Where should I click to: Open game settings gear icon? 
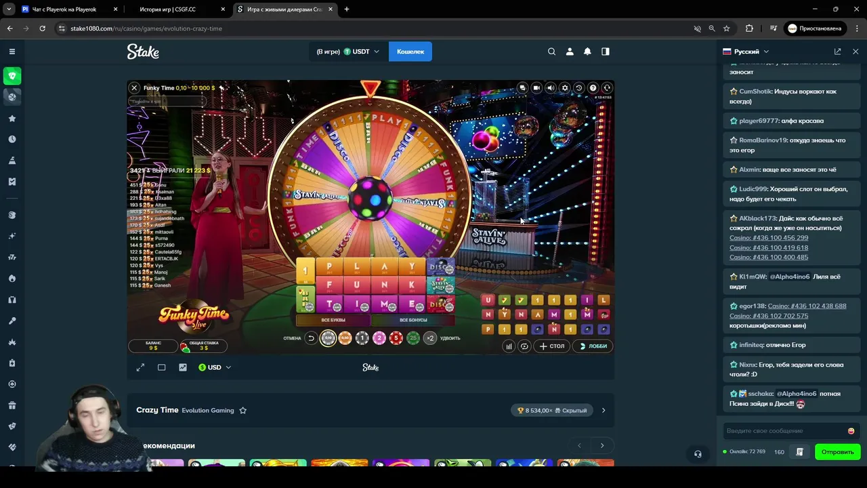565,87
